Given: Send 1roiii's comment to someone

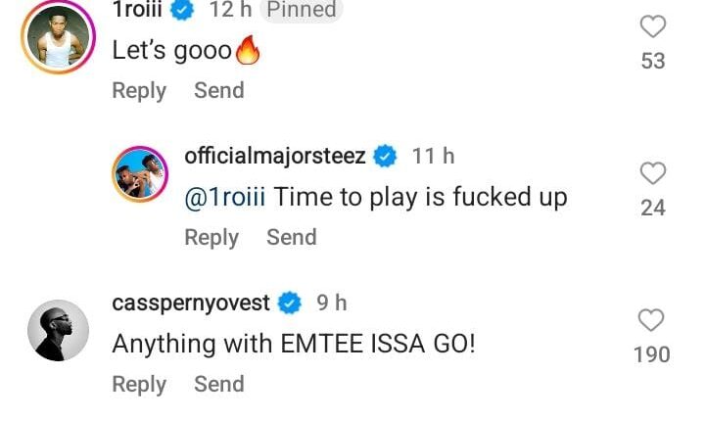Looking at the screenshot, I should coord(218,90).
